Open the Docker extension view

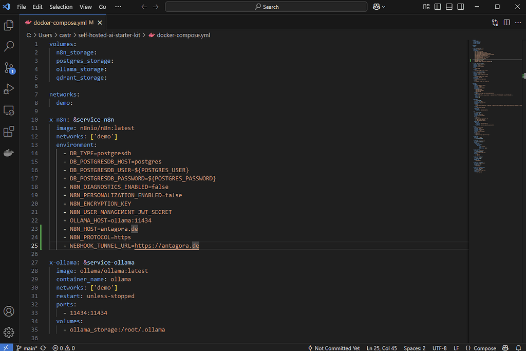click(8, 152)
